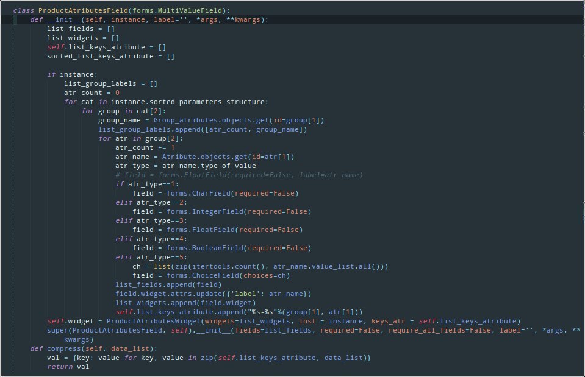Place cursor on 'self.list_keys_atribute = []' line
Viewport: 585px width, 377px height.
point(106,47)
